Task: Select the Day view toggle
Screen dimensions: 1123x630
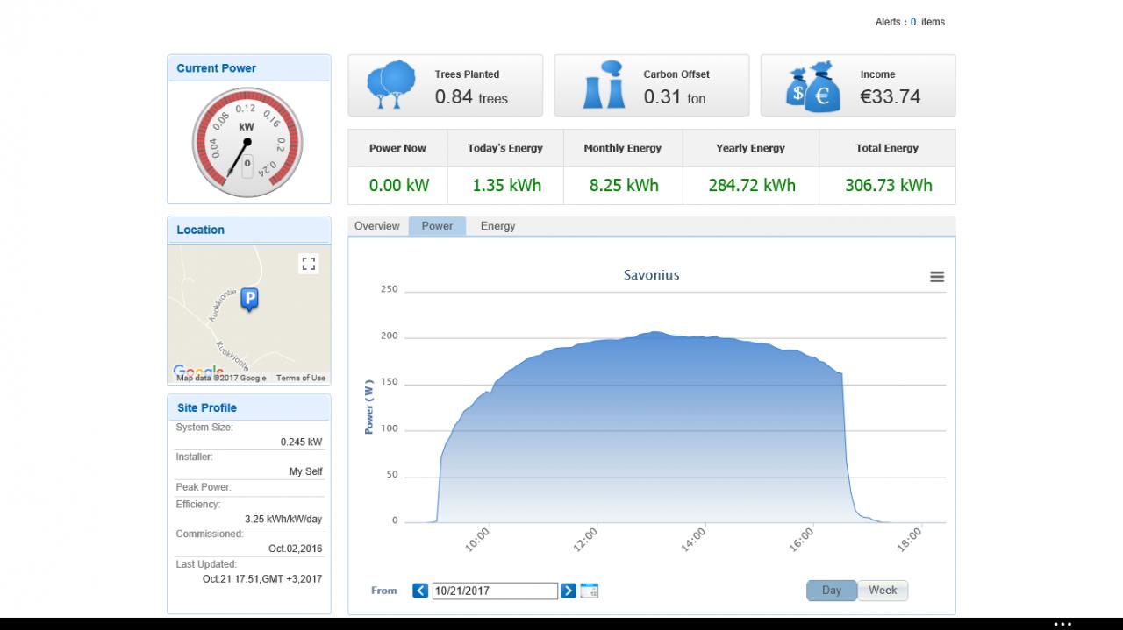Action: point(832,591)
